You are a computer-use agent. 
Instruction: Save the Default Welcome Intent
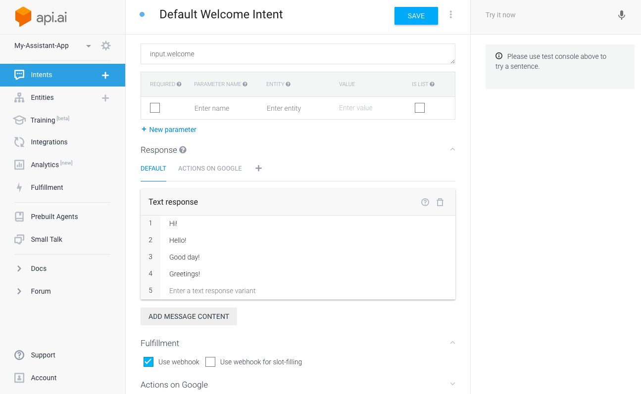click(416, 15)
